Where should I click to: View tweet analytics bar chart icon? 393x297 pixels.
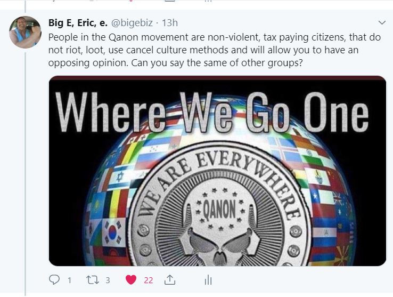coord(208,280)
